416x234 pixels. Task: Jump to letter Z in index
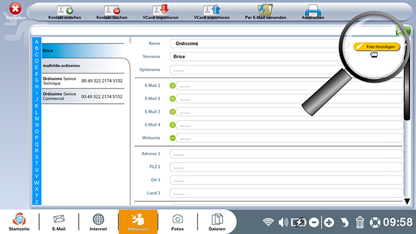(36, 202)
